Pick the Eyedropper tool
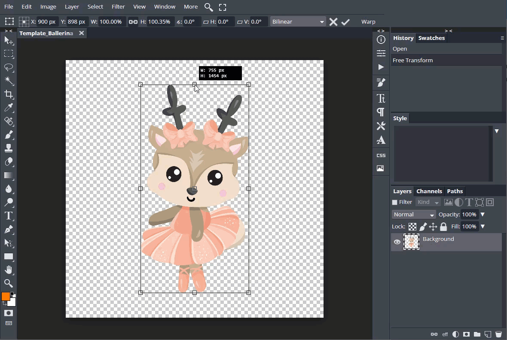The width and height of the screenshot is (507, 340). [9, 108]
